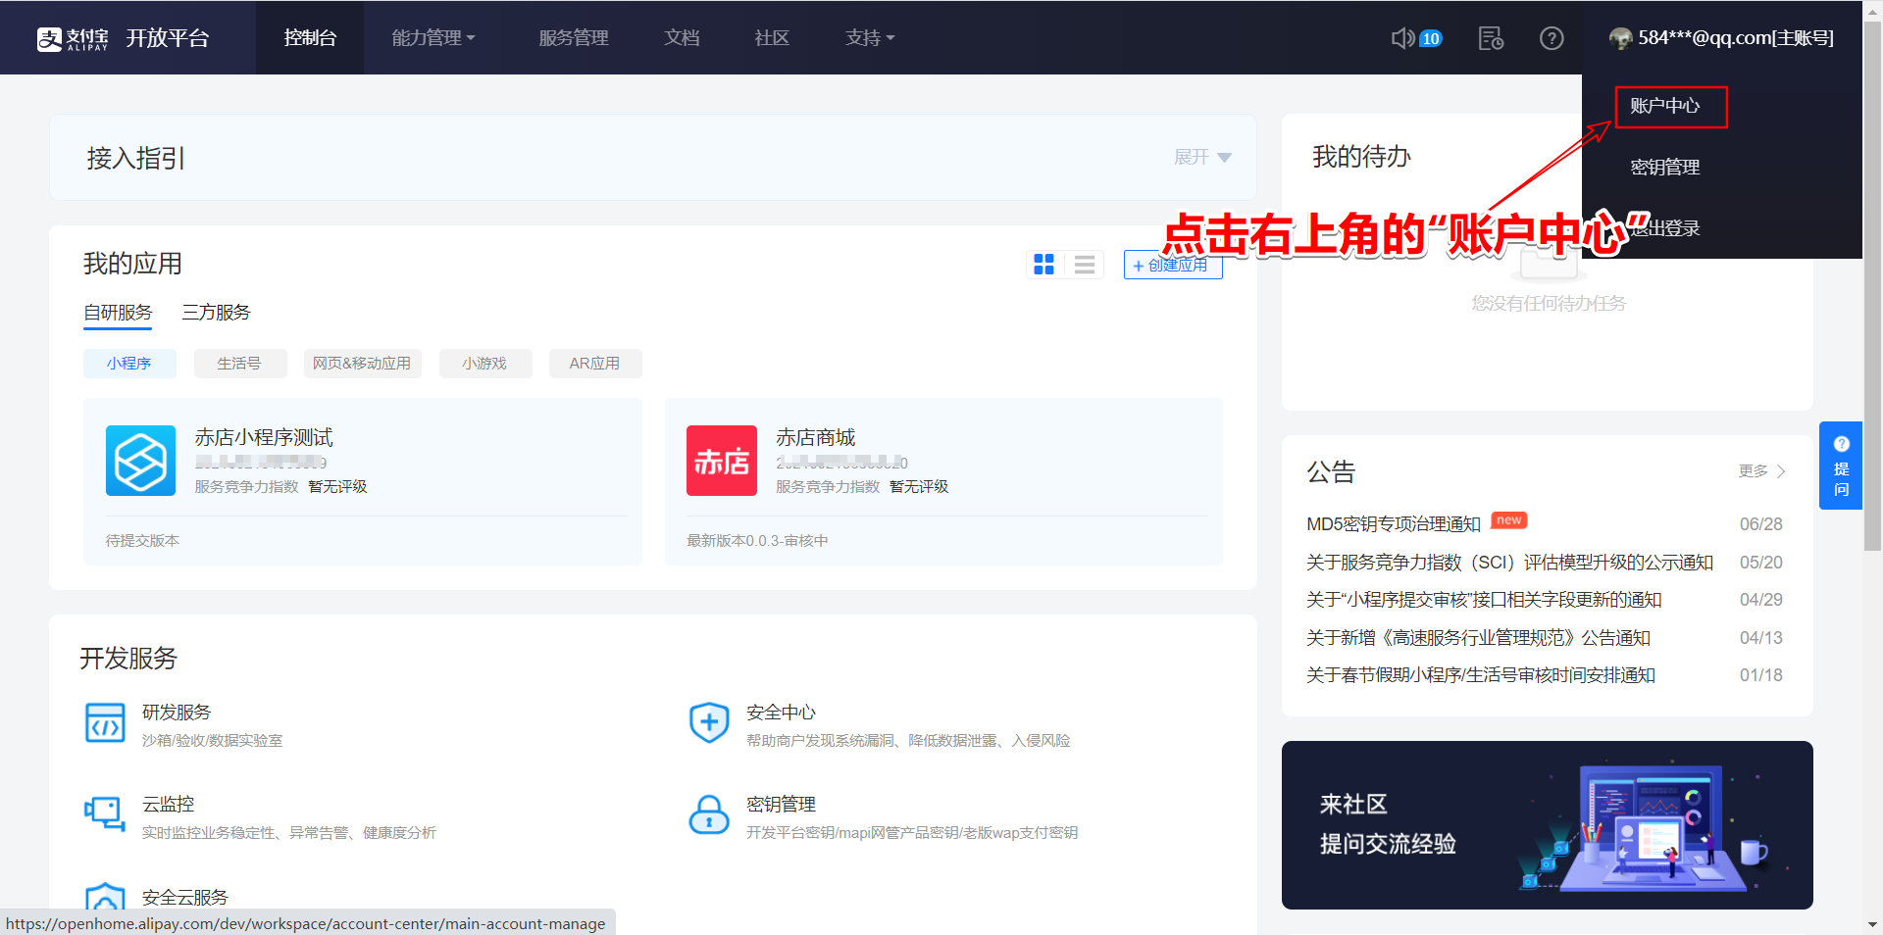Open the 赤店商城 app title
The height and width of the screenshot is (935, 1883).
pos(816,437)
